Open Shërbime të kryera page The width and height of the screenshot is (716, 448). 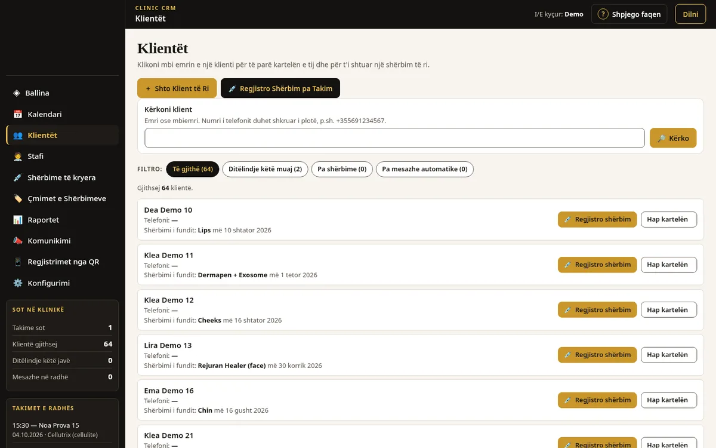tap(62, 177)
